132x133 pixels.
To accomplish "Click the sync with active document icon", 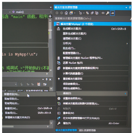I will click(x=87, y=13).
